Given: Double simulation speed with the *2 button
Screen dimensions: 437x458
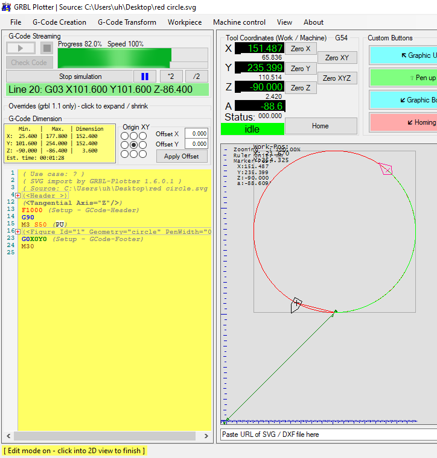Looking at the screenshot, I should (x=171, y=77).
